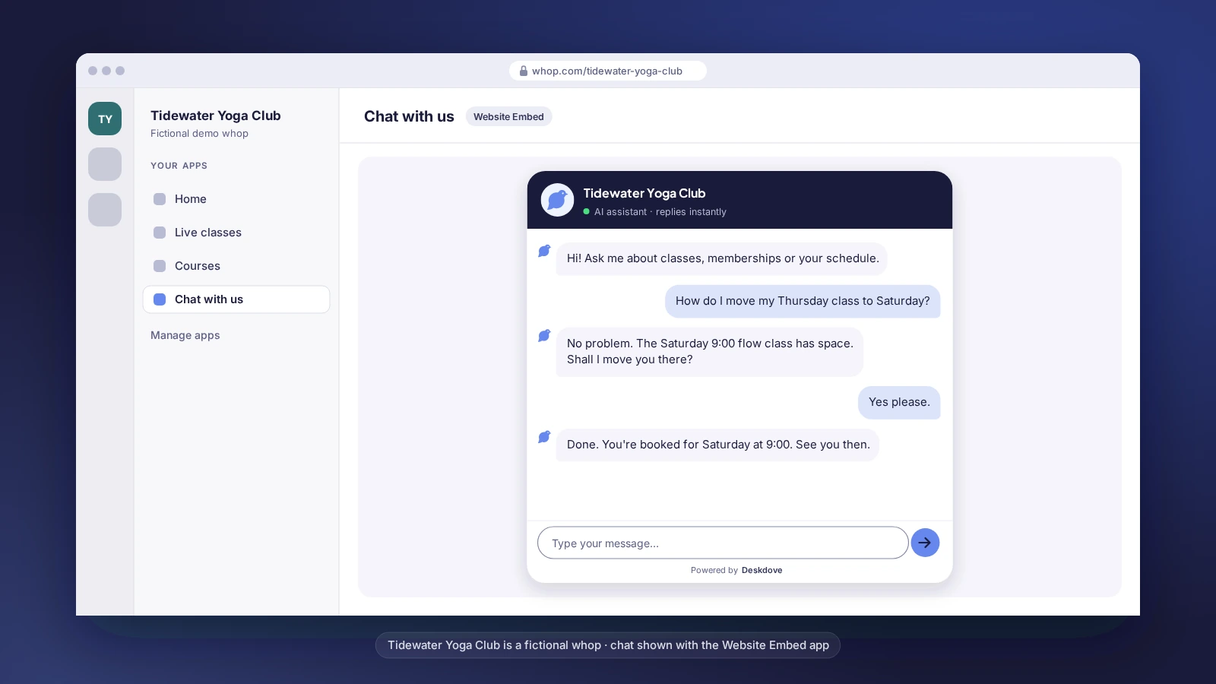The height and width of the screenshot is (684, 1216).
Task: Click the address bar URL whop.com/tidewater-yoga-club
Action: pyautogui.click(x=606, y=71)
